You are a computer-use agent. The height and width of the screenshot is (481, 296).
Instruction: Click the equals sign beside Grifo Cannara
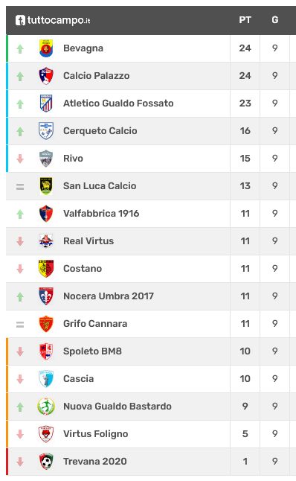[20, 324]
